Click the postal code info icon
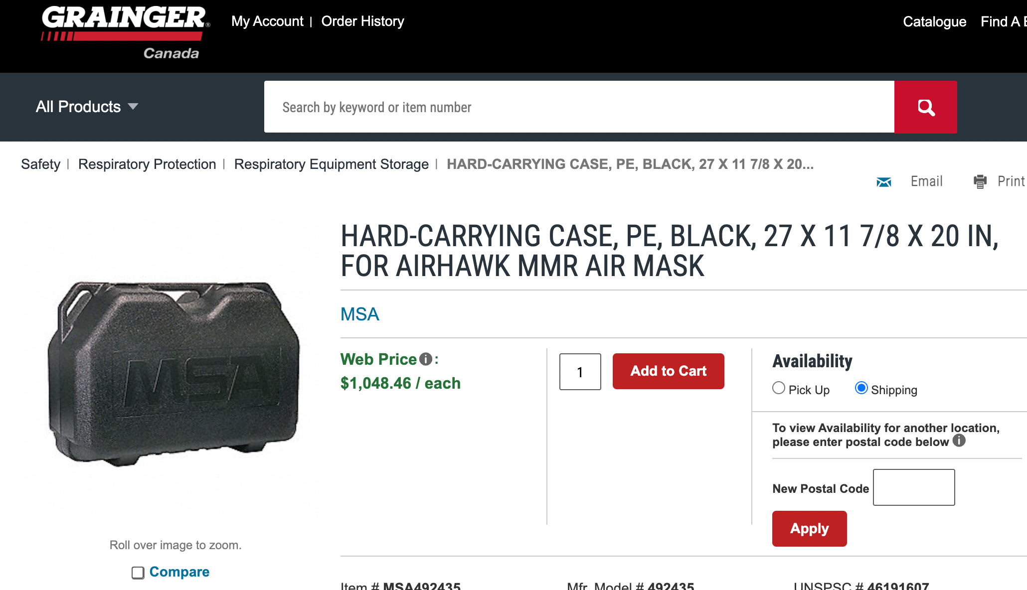 959,441
